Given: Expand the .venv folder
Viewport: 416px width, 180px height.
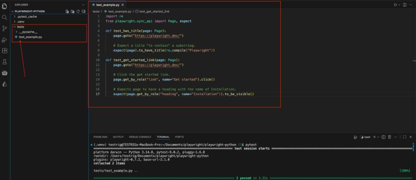Looking at the screenshot, I should click(x=20, y=21).
